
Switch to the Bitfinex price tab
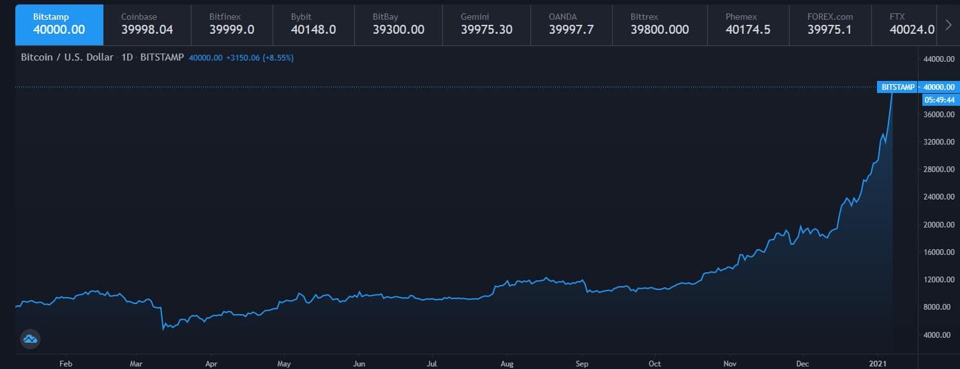[x=231, y=24]
